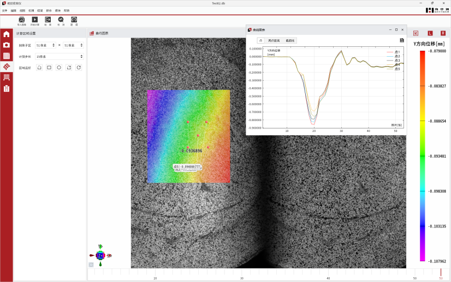
Task: Toggle the red R view button
Action: 443,33
